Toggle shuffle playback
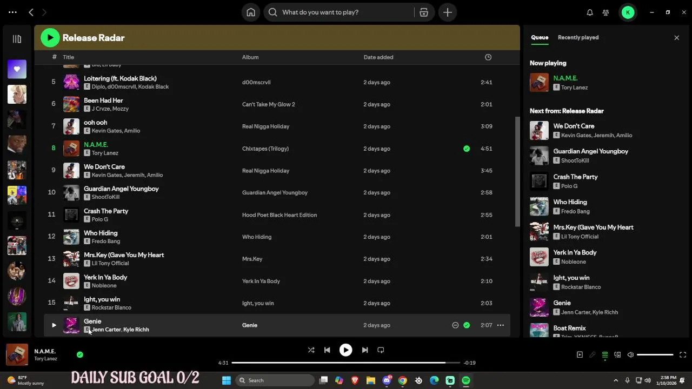Image resolution: width=692 pixels, height=389 pixels. click(311, 350)
